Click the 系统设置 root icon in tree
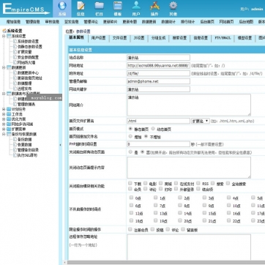Screen dimensions: 265x265 [x=4, y=31]
